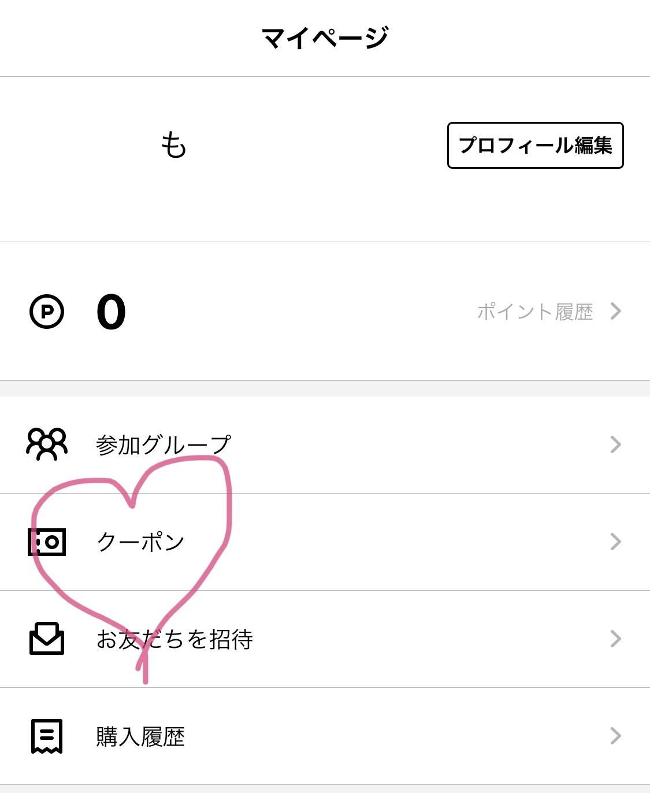Image resolution: width=650 pixels, height=793 pixels.
Task: Expand chevron on お友だちを招待 row
Action: (x=616, y=639)
